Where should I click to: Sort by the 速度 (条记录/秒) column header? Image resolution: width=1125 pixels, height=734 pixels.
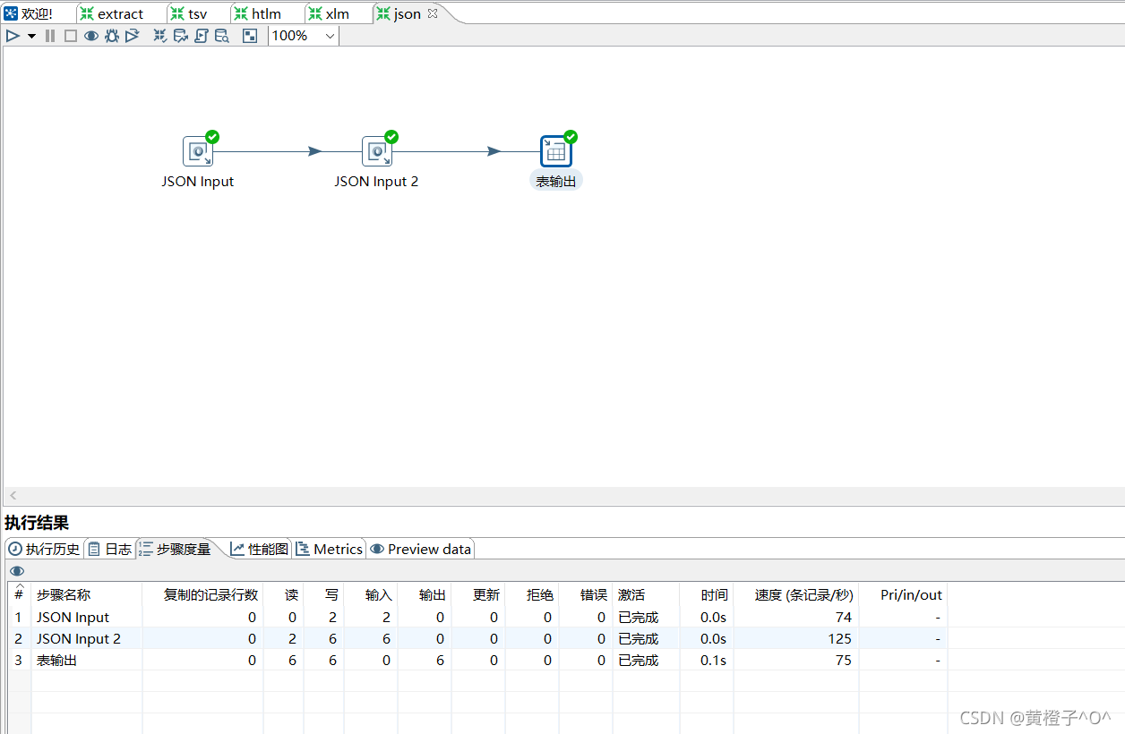click(796, 594)
